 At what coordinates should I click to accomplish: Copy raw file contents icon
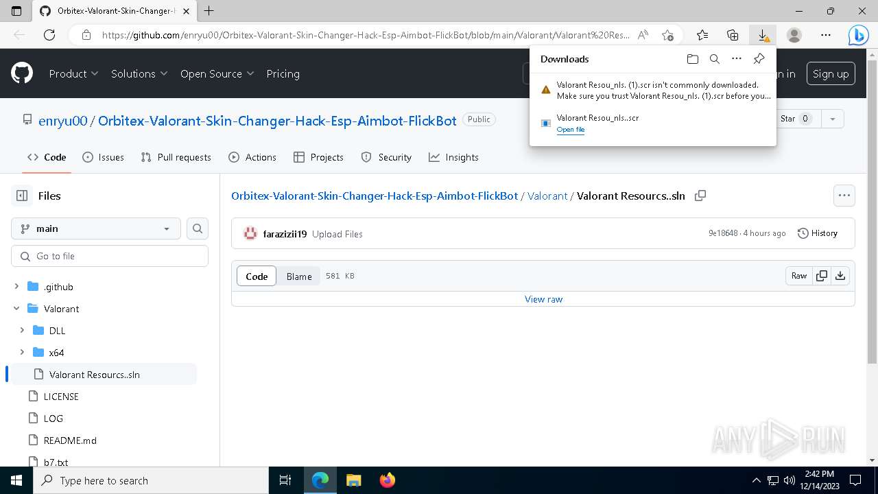tap(822, 276)
